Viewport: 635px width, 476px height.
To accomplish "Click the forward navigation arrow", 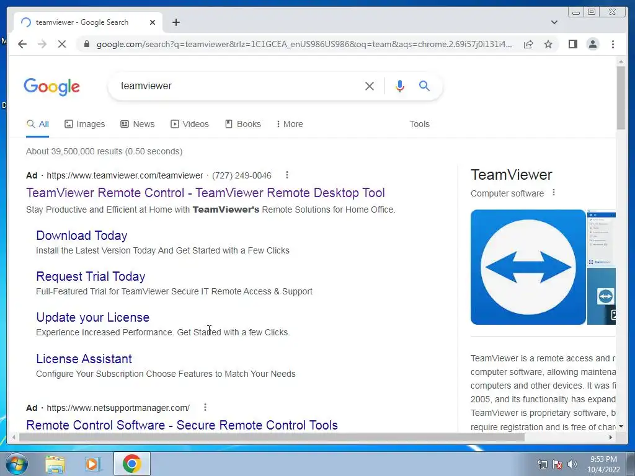I will [42, 44].
